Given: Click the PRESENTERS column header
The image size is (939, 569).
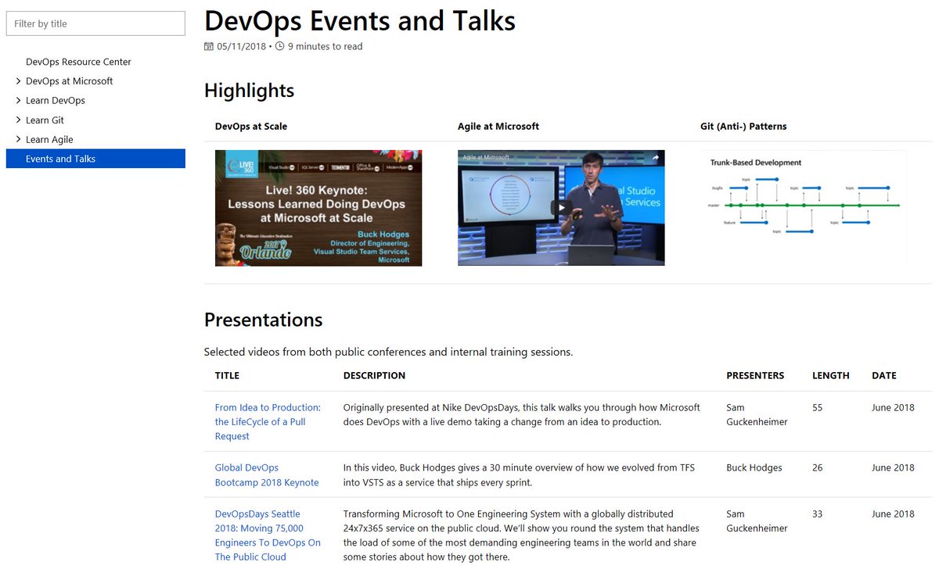Looking at the screenshot, I should [755, 376].
